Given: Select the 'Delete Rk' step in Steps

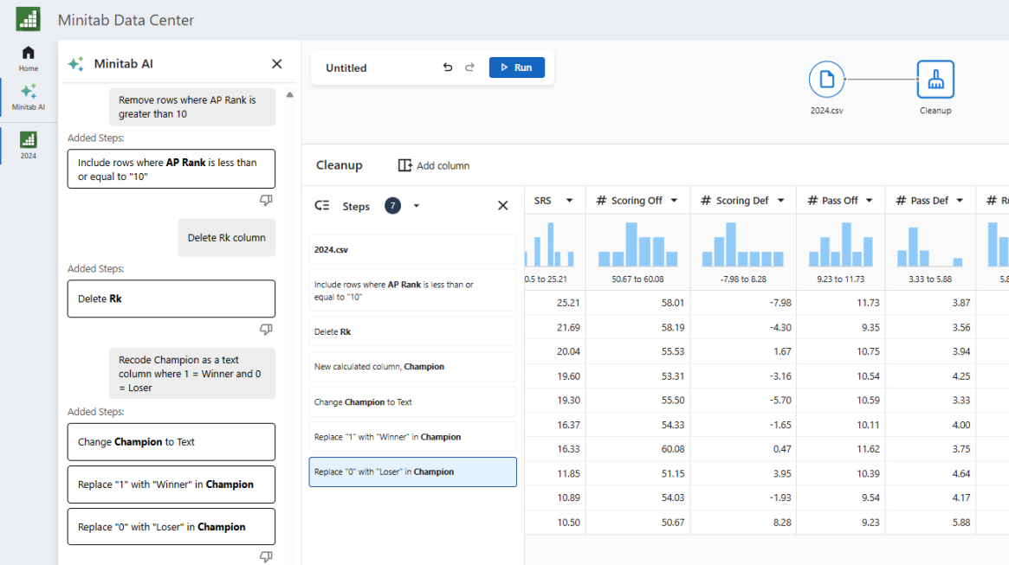Looking at the screenshot, I should (412, 331).
